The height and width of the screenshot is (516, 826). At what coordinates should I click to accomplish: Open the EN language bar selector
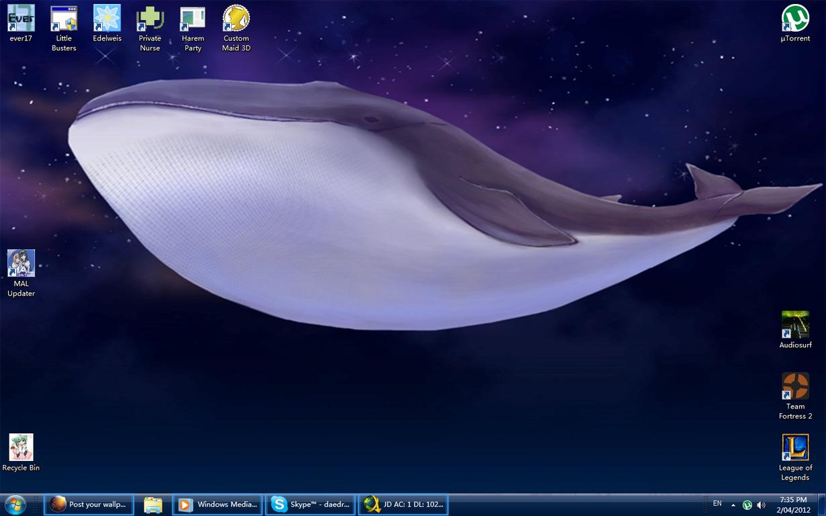717,504
